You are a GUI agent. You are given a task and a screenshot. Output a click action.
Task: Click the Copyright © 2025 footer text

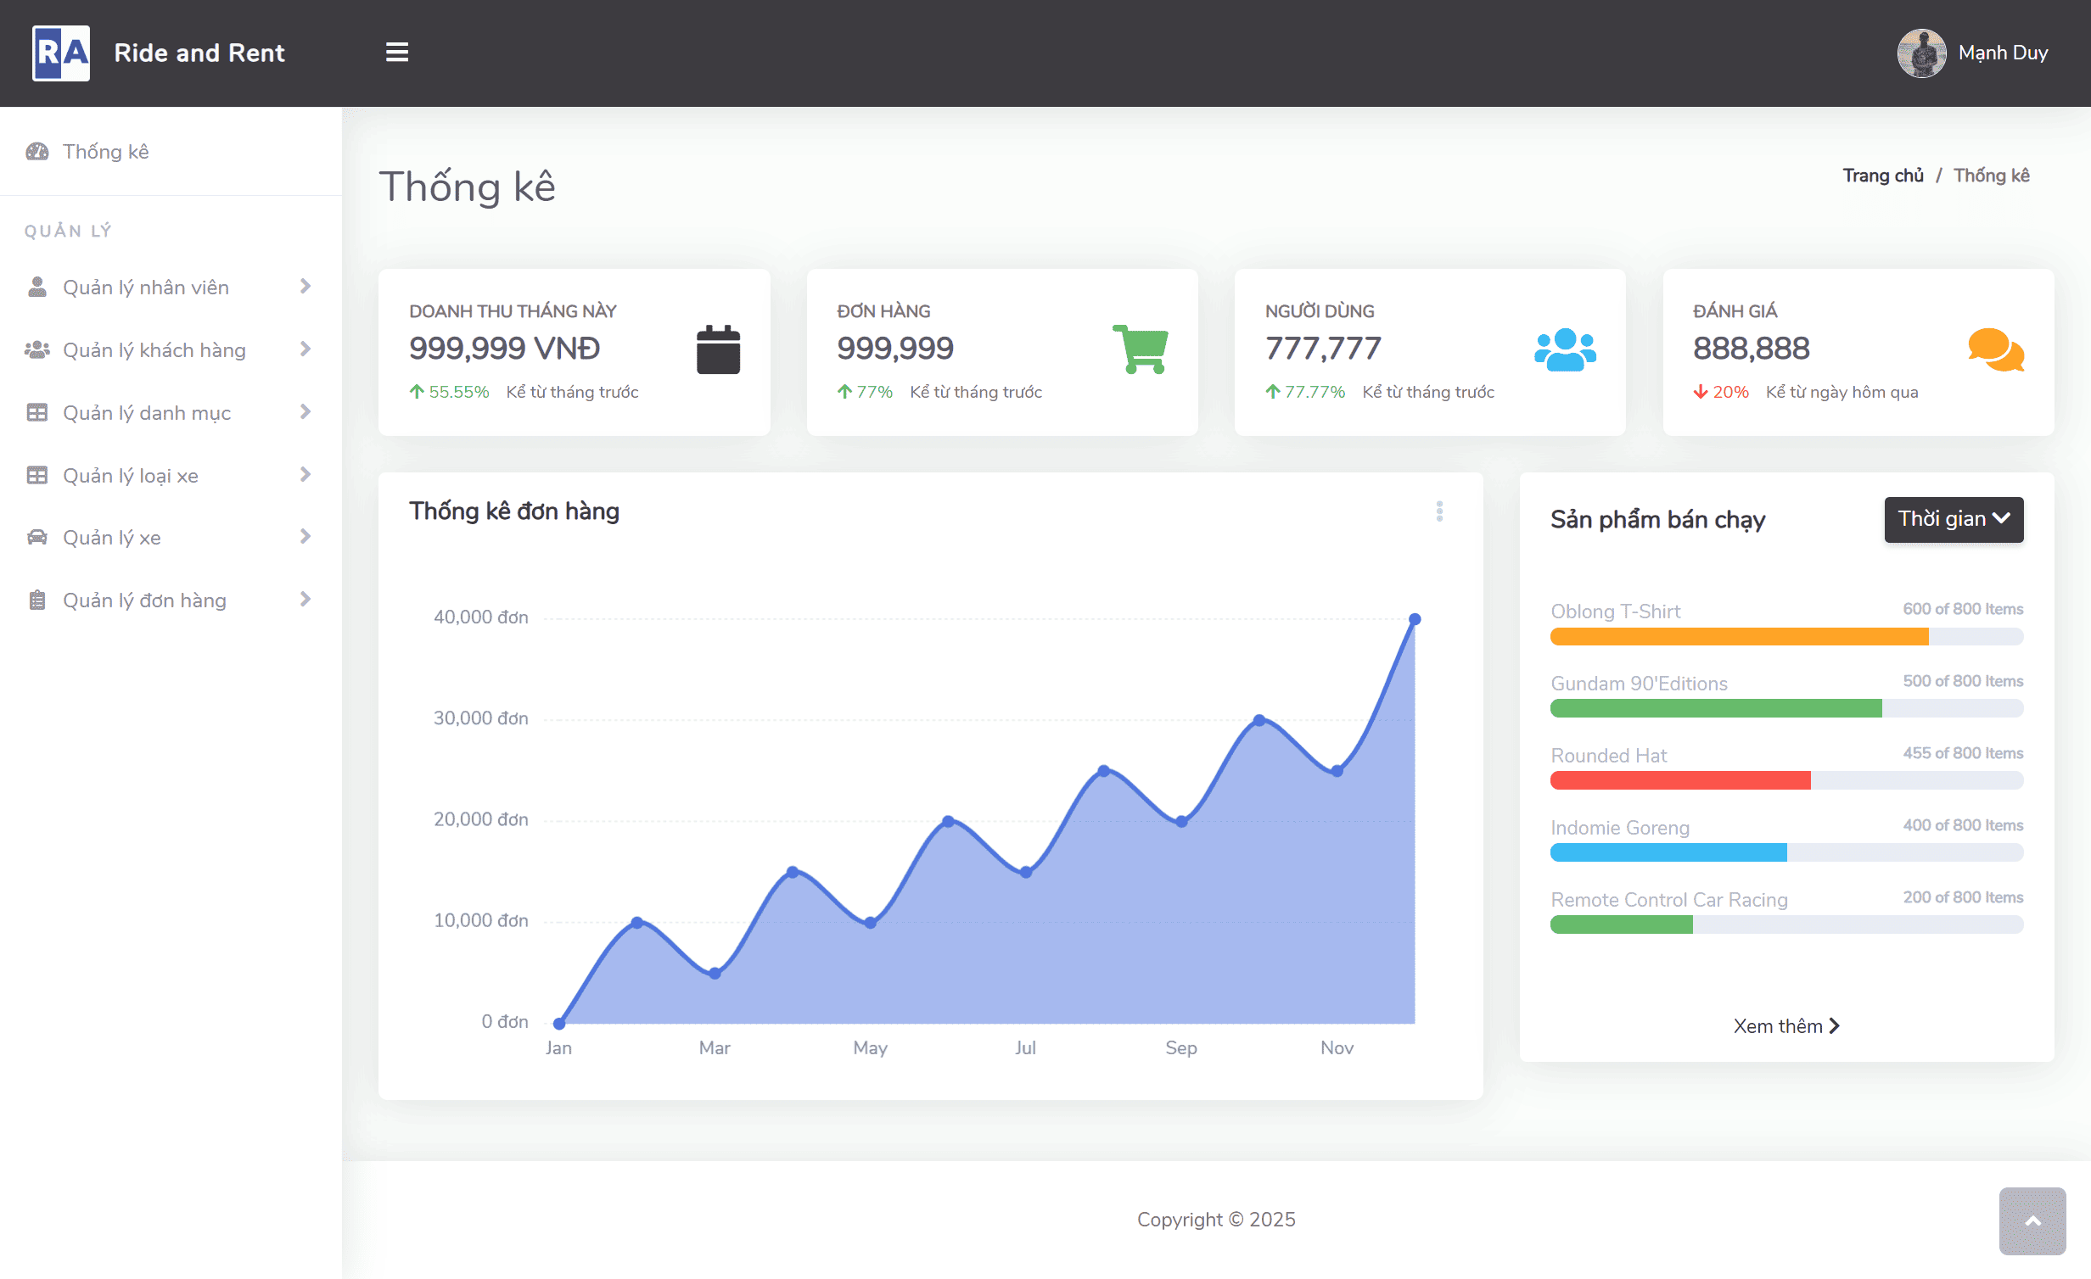click(x=1216, y=1220)
